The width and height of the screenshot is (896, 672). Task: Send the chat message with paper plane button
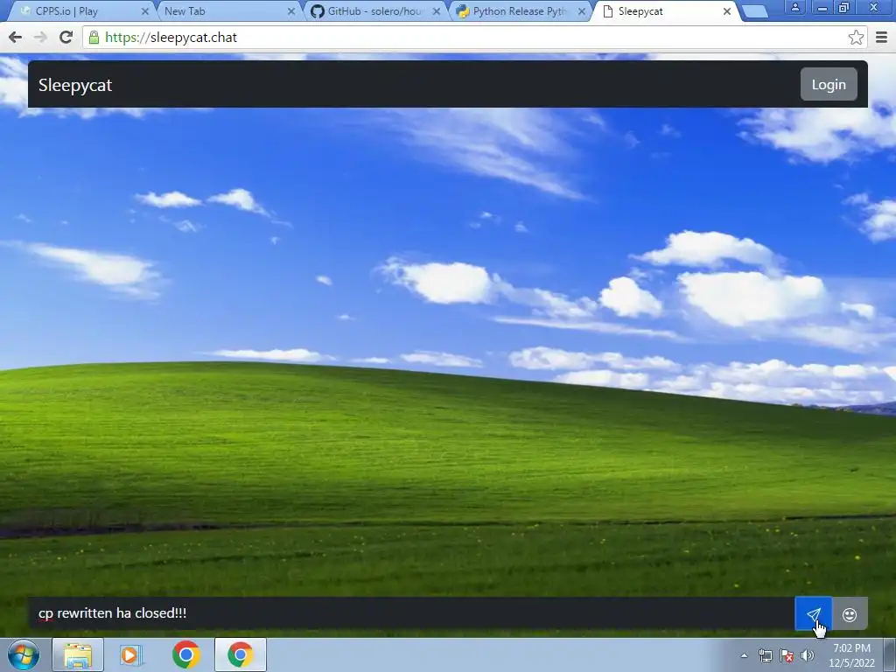pos(814,614)
